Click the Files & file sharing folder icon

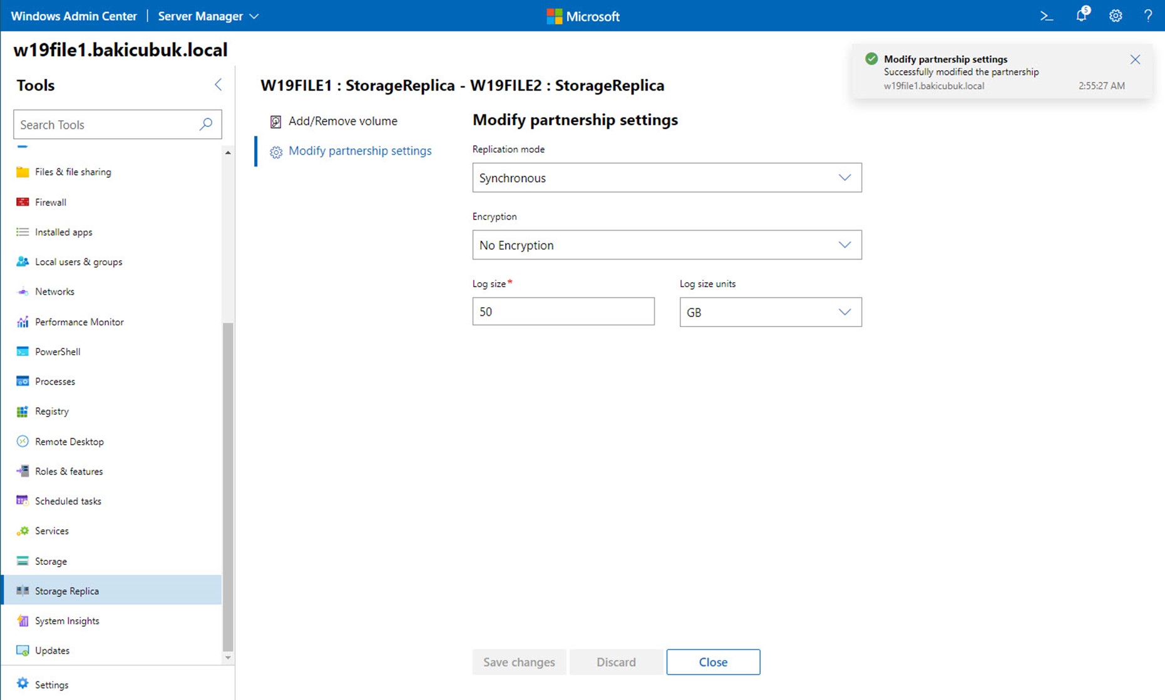[23, 172]
